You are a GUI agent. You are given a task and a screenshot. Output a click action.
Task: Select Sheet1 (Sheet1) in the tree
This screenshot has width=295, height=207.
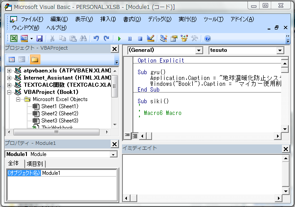[x=60, y=106]
